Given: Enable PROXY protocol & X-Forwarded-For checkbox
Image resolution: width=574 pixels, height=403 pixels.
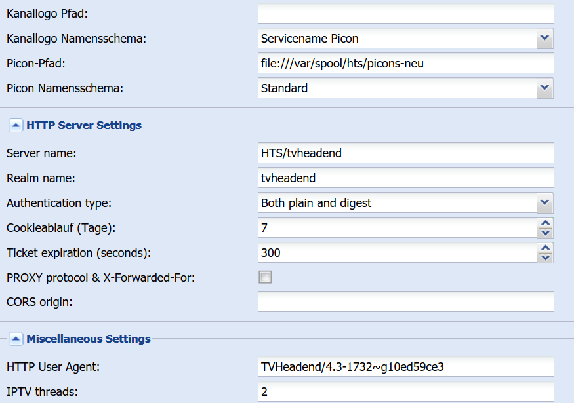Looking at the screenshot, I should pos(265,277).
